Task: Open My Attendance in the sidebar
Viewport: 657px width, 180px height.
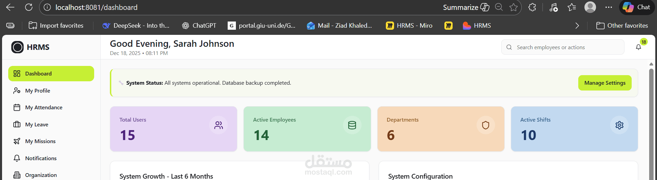Action: 51,107
